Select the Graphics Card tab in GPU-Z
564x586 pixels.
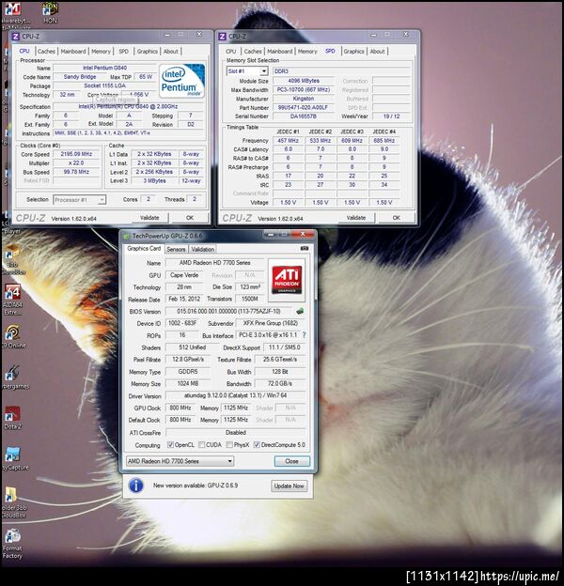tap(144, 249)
